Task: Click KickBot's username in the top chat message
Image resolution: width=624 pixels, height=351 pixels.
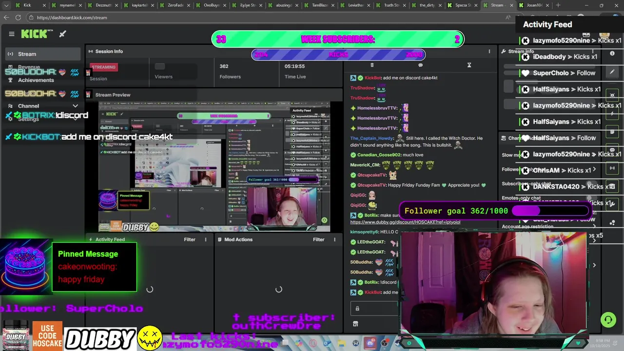Action: (373, 78)
